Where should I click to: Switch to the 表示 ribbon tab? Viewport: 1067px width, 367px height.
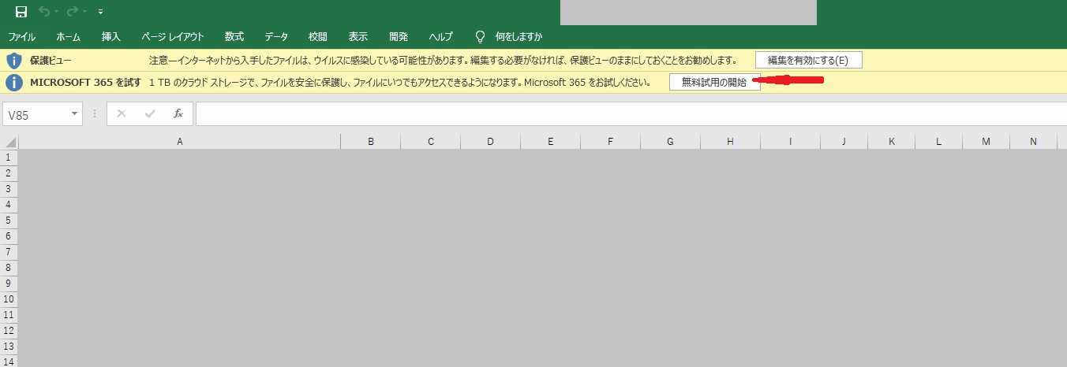point(358,37)
